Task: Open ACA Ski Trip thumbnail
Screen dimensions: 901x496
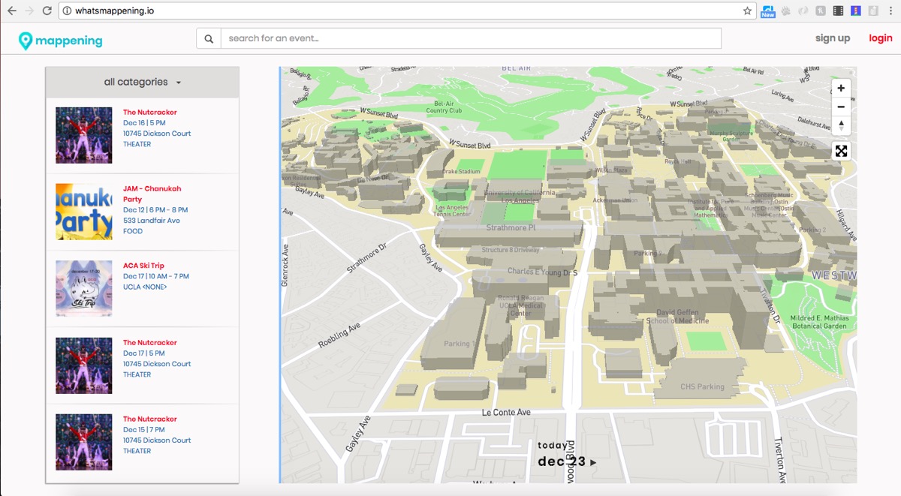Action: point(84,288)
